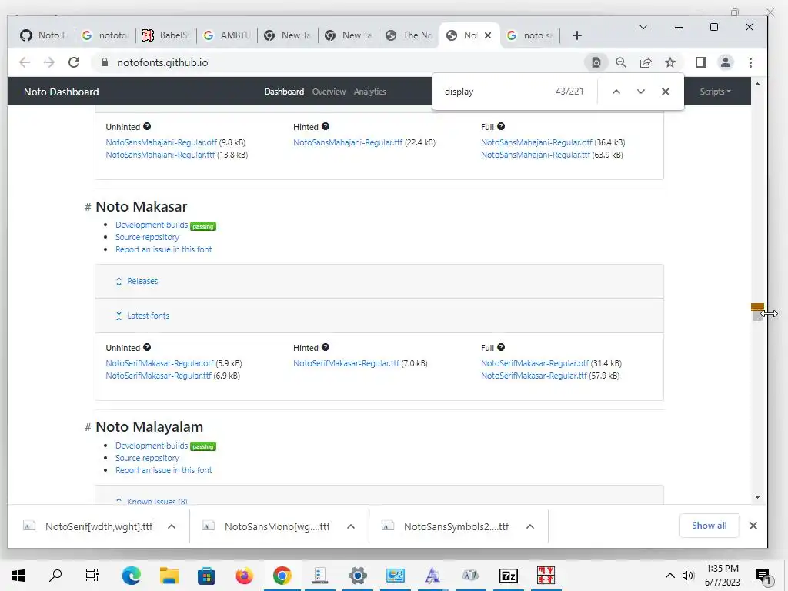Click Full help icon under Noto Makasar
Image resolution: width=788 pixels, height=591 pixels.
[501, 347]
